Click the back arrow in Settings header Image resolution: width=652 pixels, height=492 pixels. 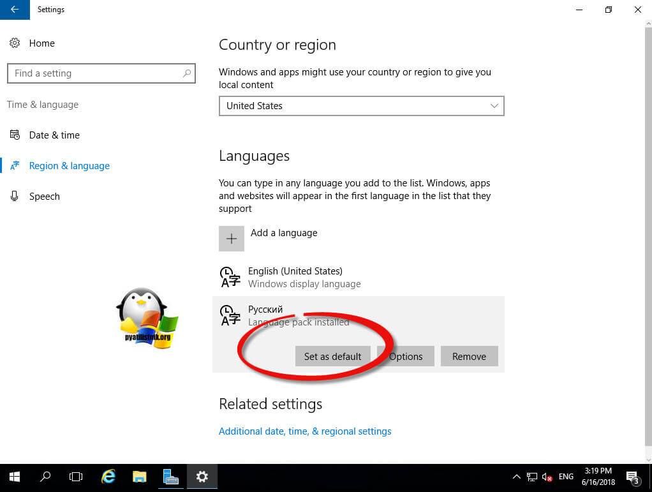tap(15, 10)
